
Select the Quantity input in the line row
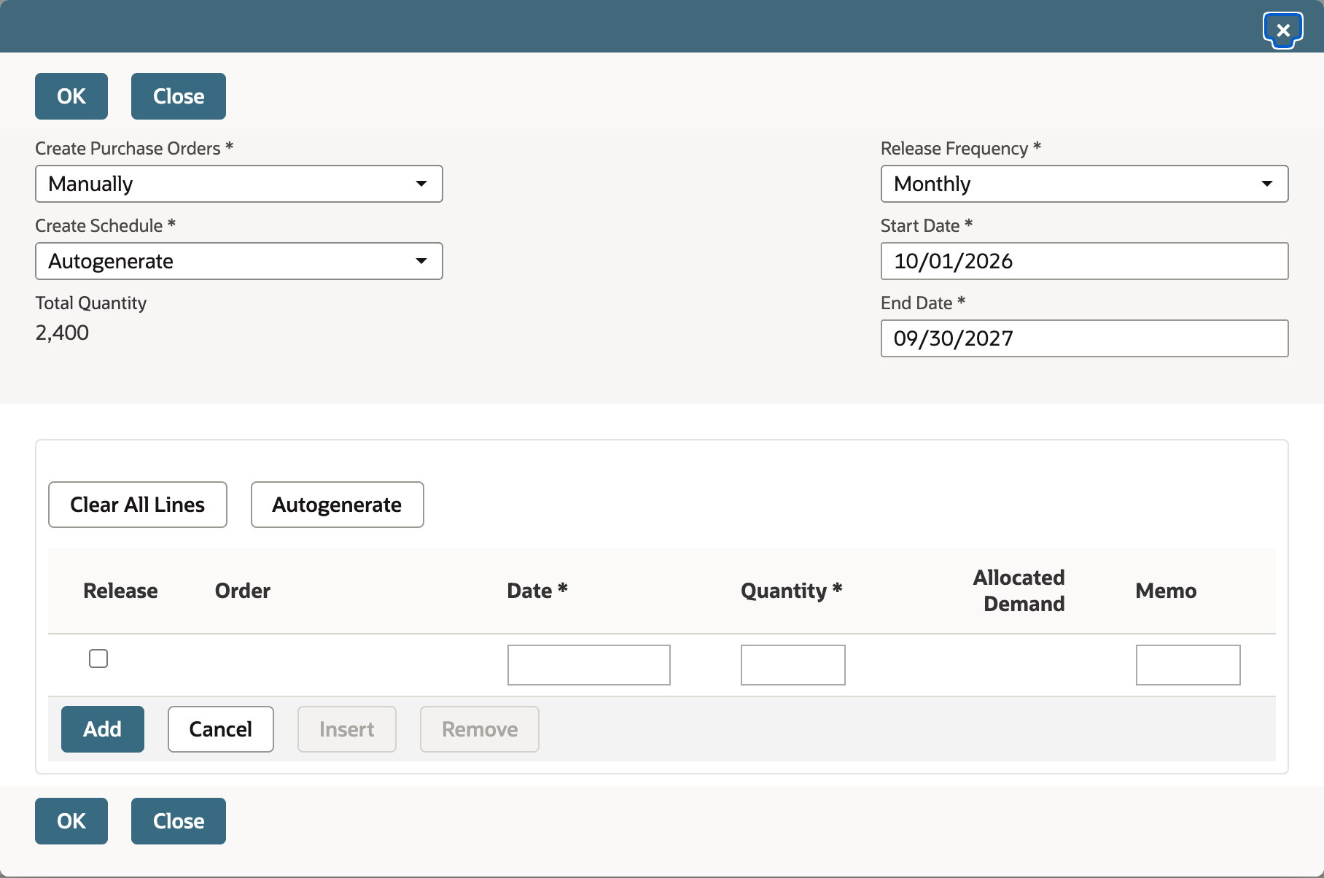click(793, 665)
